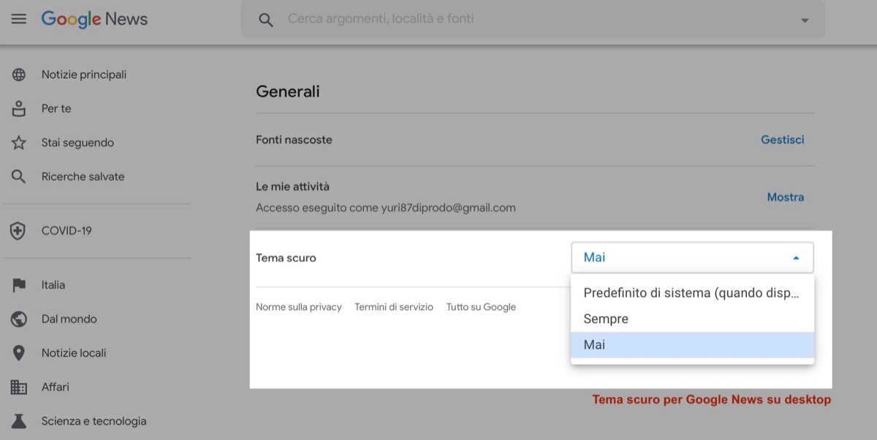Select the flag icon beside Italia

point(18,285)
